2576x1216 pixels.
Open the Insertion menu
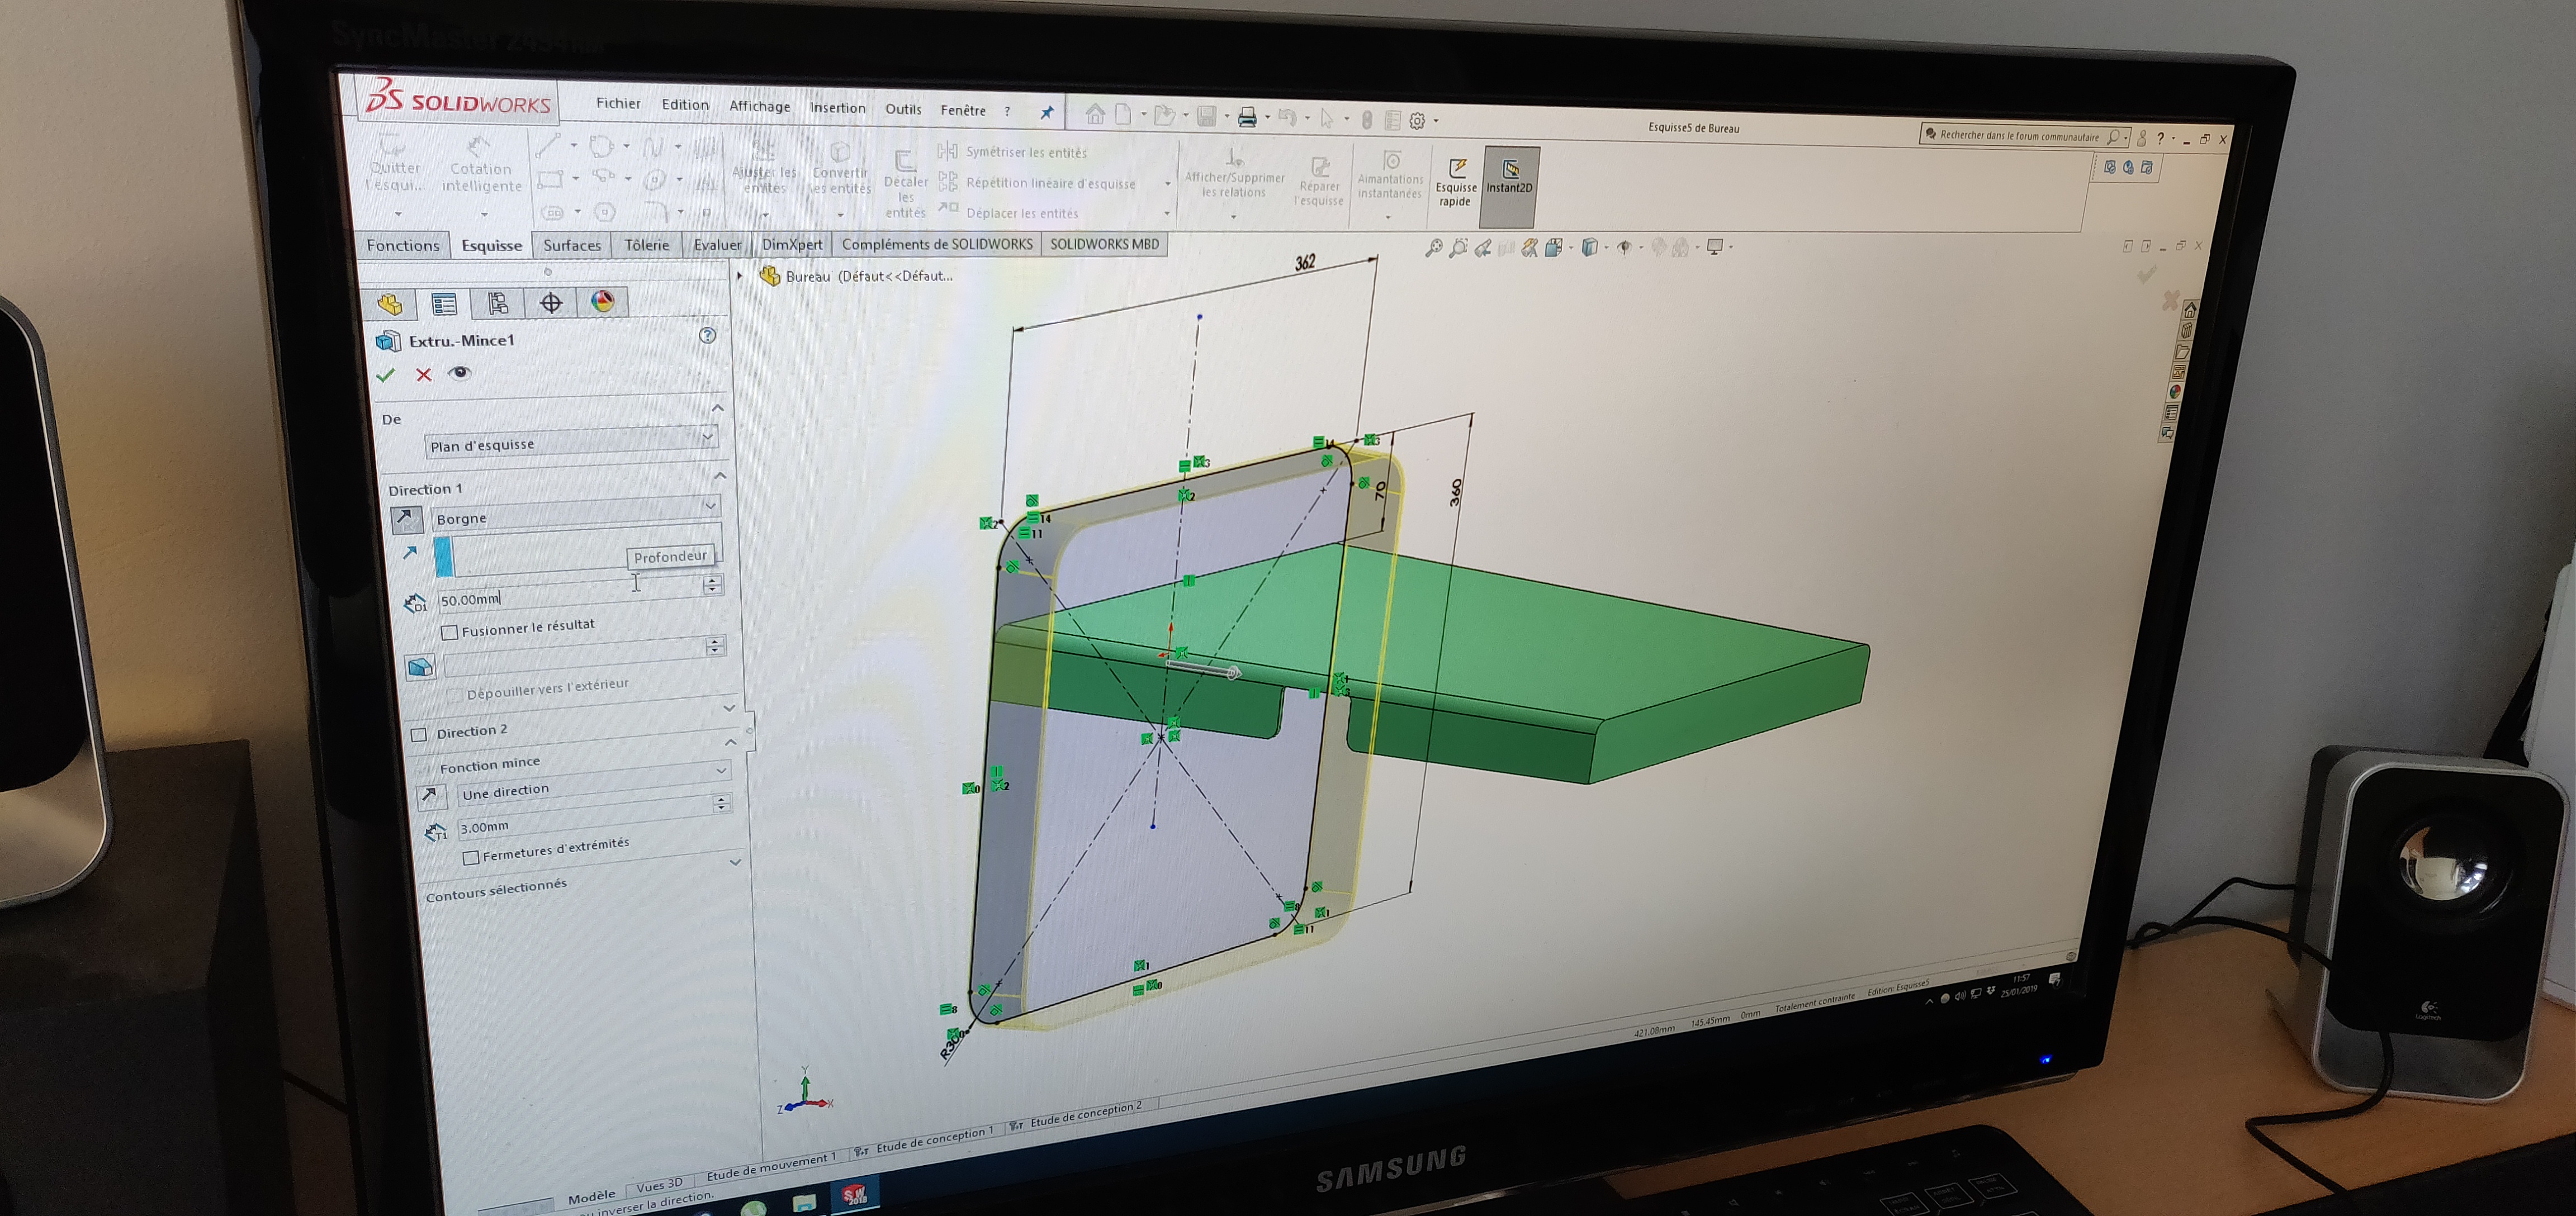pos(837,108)
